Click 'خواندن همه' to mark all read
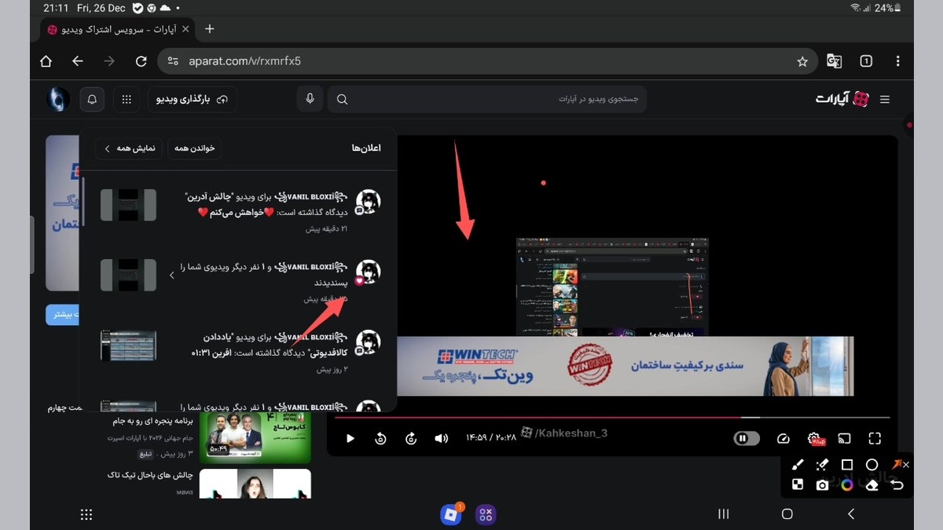The height and width of the screenshot is (530, 943). 194,148
